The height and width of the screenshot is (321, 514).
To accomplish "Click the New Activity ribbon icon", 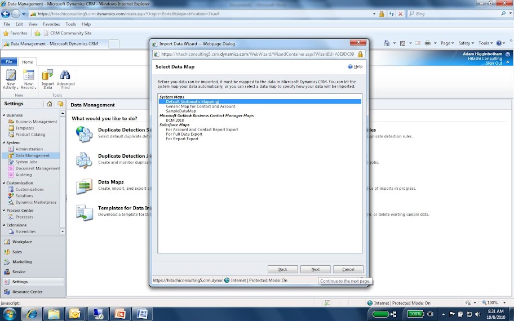I will pyautogui.click(x=11, y=75).
